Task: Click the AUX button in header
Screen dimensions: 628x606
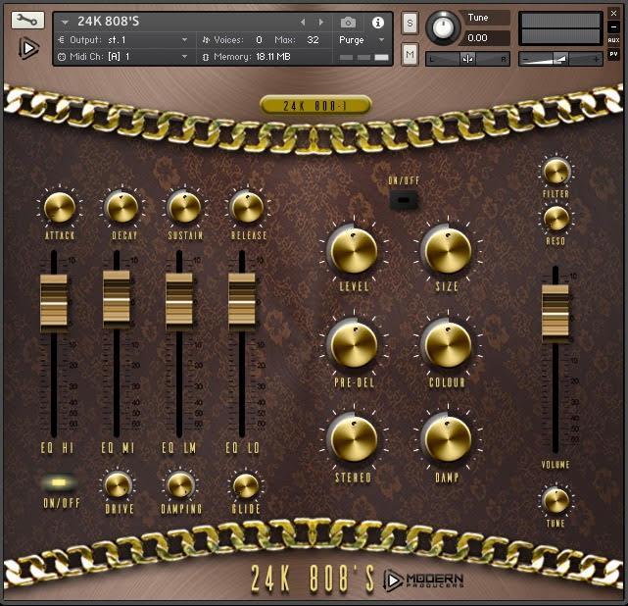Action: (x=613, y=40)
